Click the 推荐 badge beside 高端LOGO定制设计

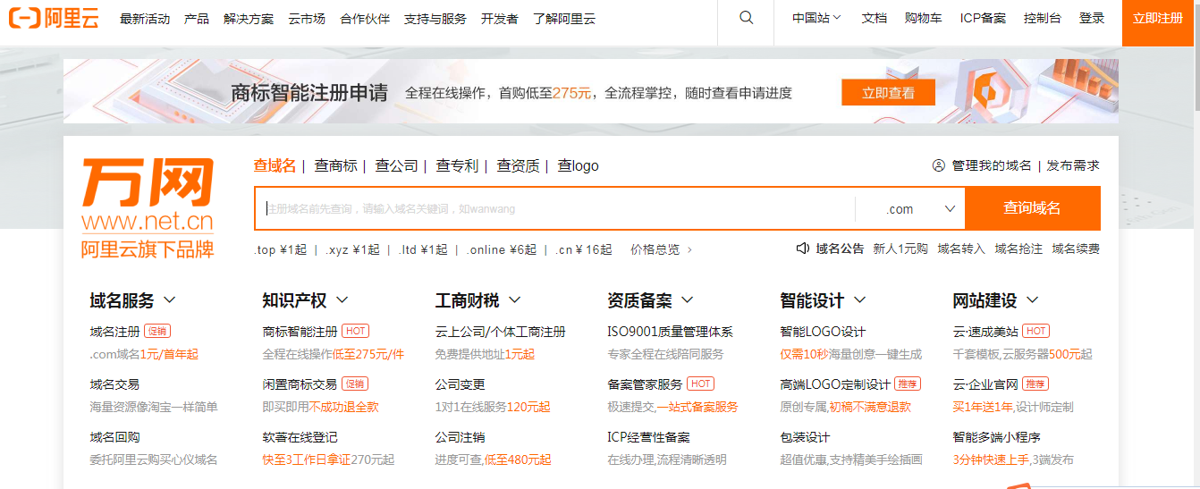pyautogui.click(x=908, y=384)
